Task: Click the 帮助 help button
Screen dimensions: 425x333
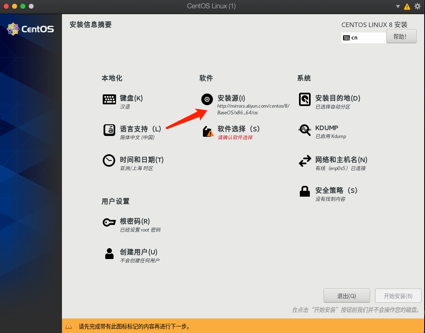Action: pyautogui.click(x=401, y=36)
